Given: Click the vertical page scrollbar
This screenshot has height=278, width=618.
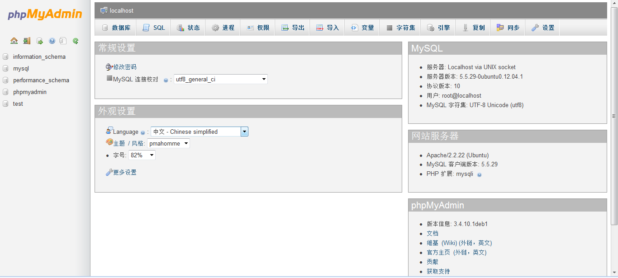Looking at the screenshot, I should [614, 116].
